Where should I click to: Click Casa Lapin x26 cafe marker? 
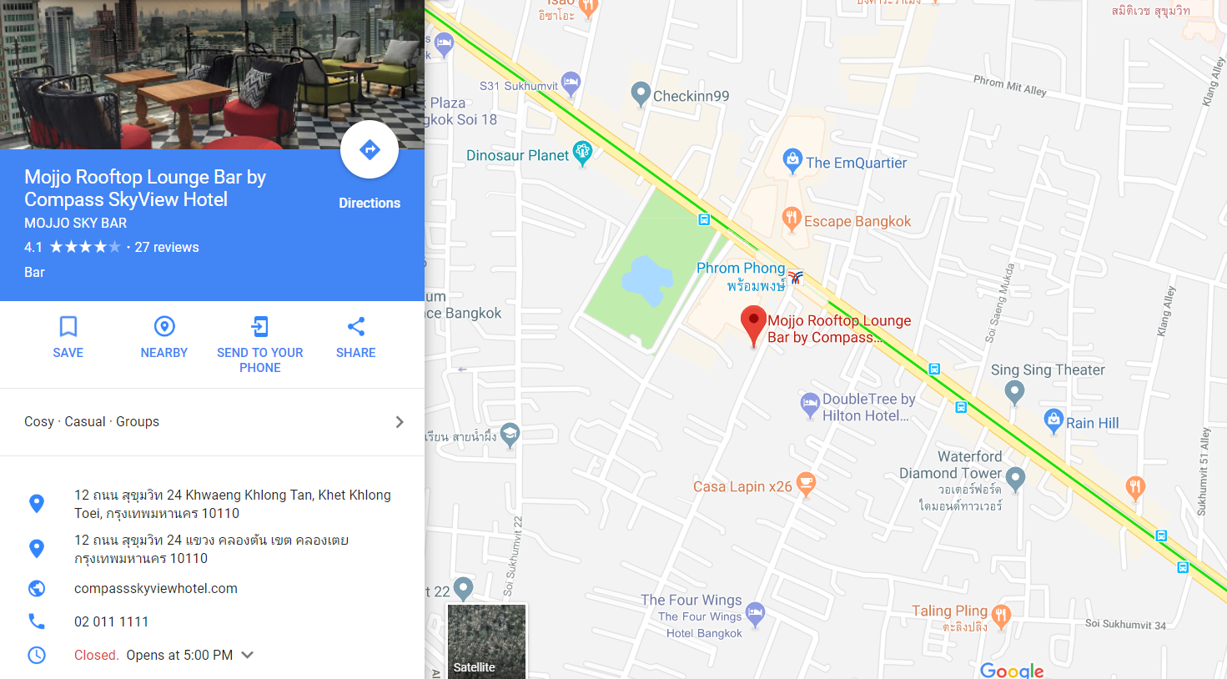(806, 483)
